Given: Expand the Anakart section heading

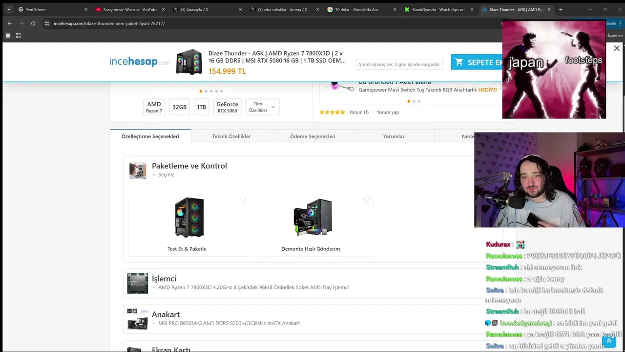Looking at the screenshot, I should pyautogui.click(x=166, y=314).
